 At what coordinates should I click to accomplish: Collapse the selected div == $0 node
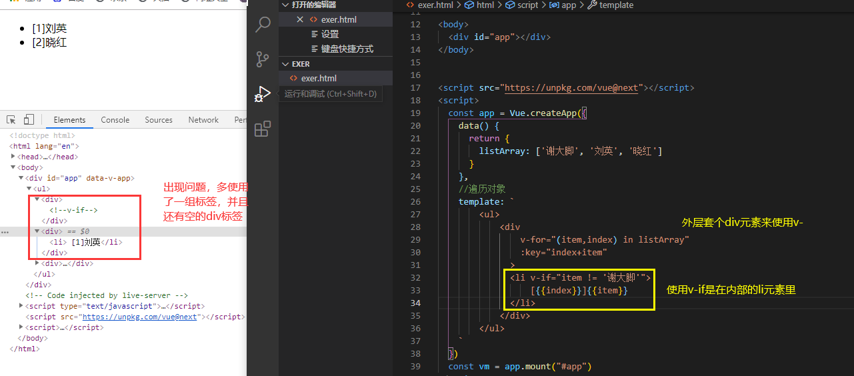pos(37,231)
